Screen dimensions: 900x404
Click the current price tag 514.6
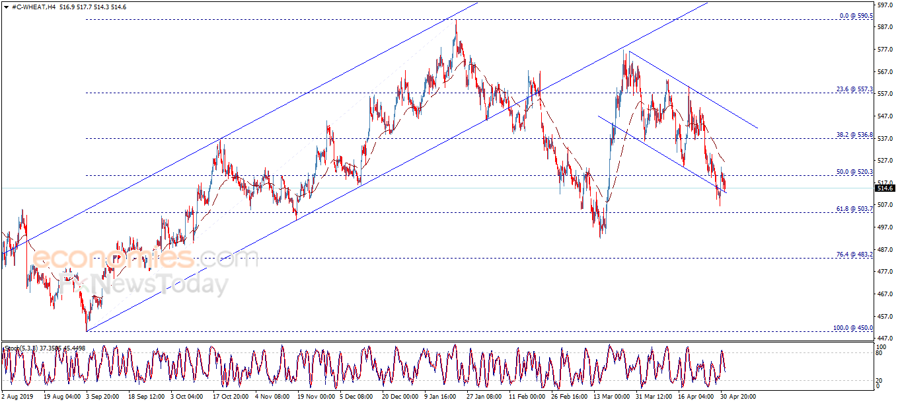pyautogui.click(x=886, y=188)
